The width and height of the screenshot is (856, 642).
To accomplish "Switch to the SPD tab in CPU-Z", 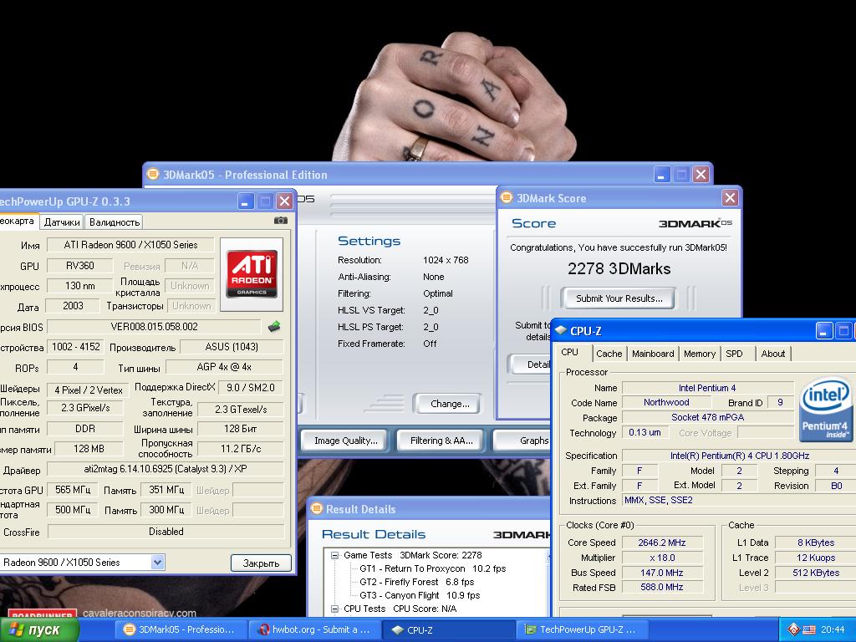I will (734, 354).
